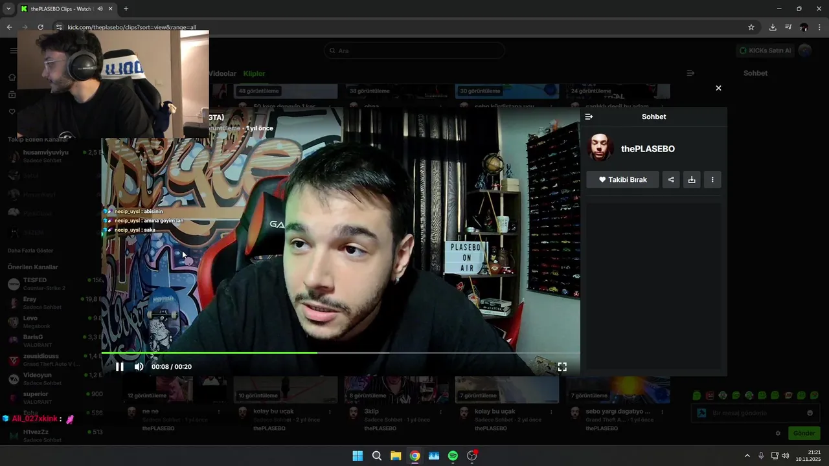Open Chrome downloads icon
This screenshot has height=466, width=829.
tap(773, 27)
